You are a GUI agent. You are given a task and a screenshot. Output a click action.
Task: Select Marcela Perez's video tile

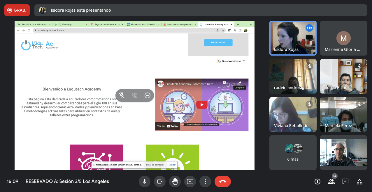[x=344, y=114]
